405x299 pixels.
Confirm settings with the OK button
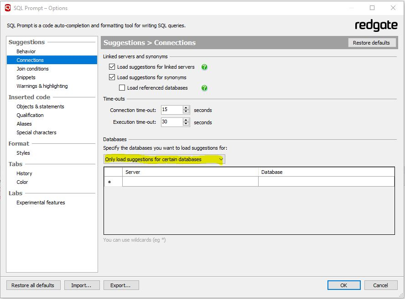pos(344,285)
